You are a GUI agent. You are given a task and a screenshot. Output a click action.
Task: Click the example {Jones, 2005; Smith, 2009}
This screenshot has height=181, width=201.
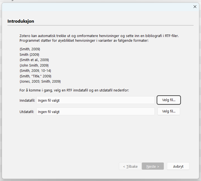(40, 82)
